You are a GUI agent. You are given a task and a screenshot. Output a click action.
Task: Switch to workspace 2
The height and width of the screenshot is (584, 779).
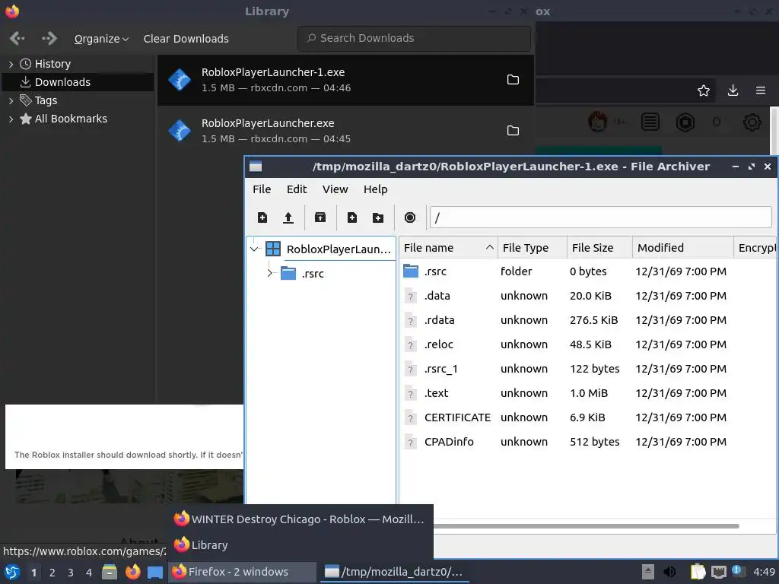click(x=52, y=573)
